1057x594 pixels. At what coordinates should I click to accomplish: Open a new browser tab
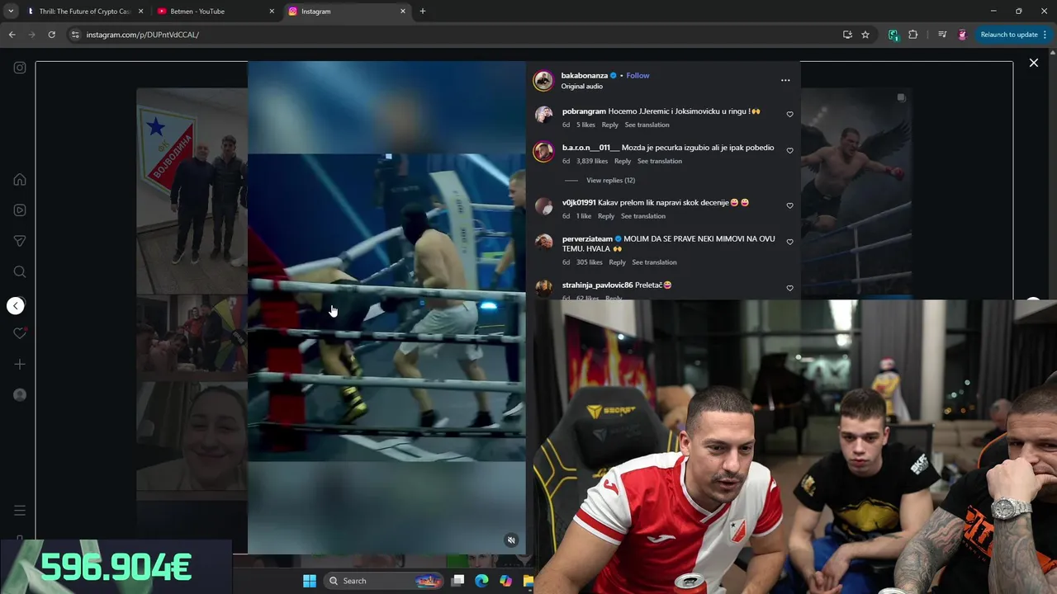point(423,12)
